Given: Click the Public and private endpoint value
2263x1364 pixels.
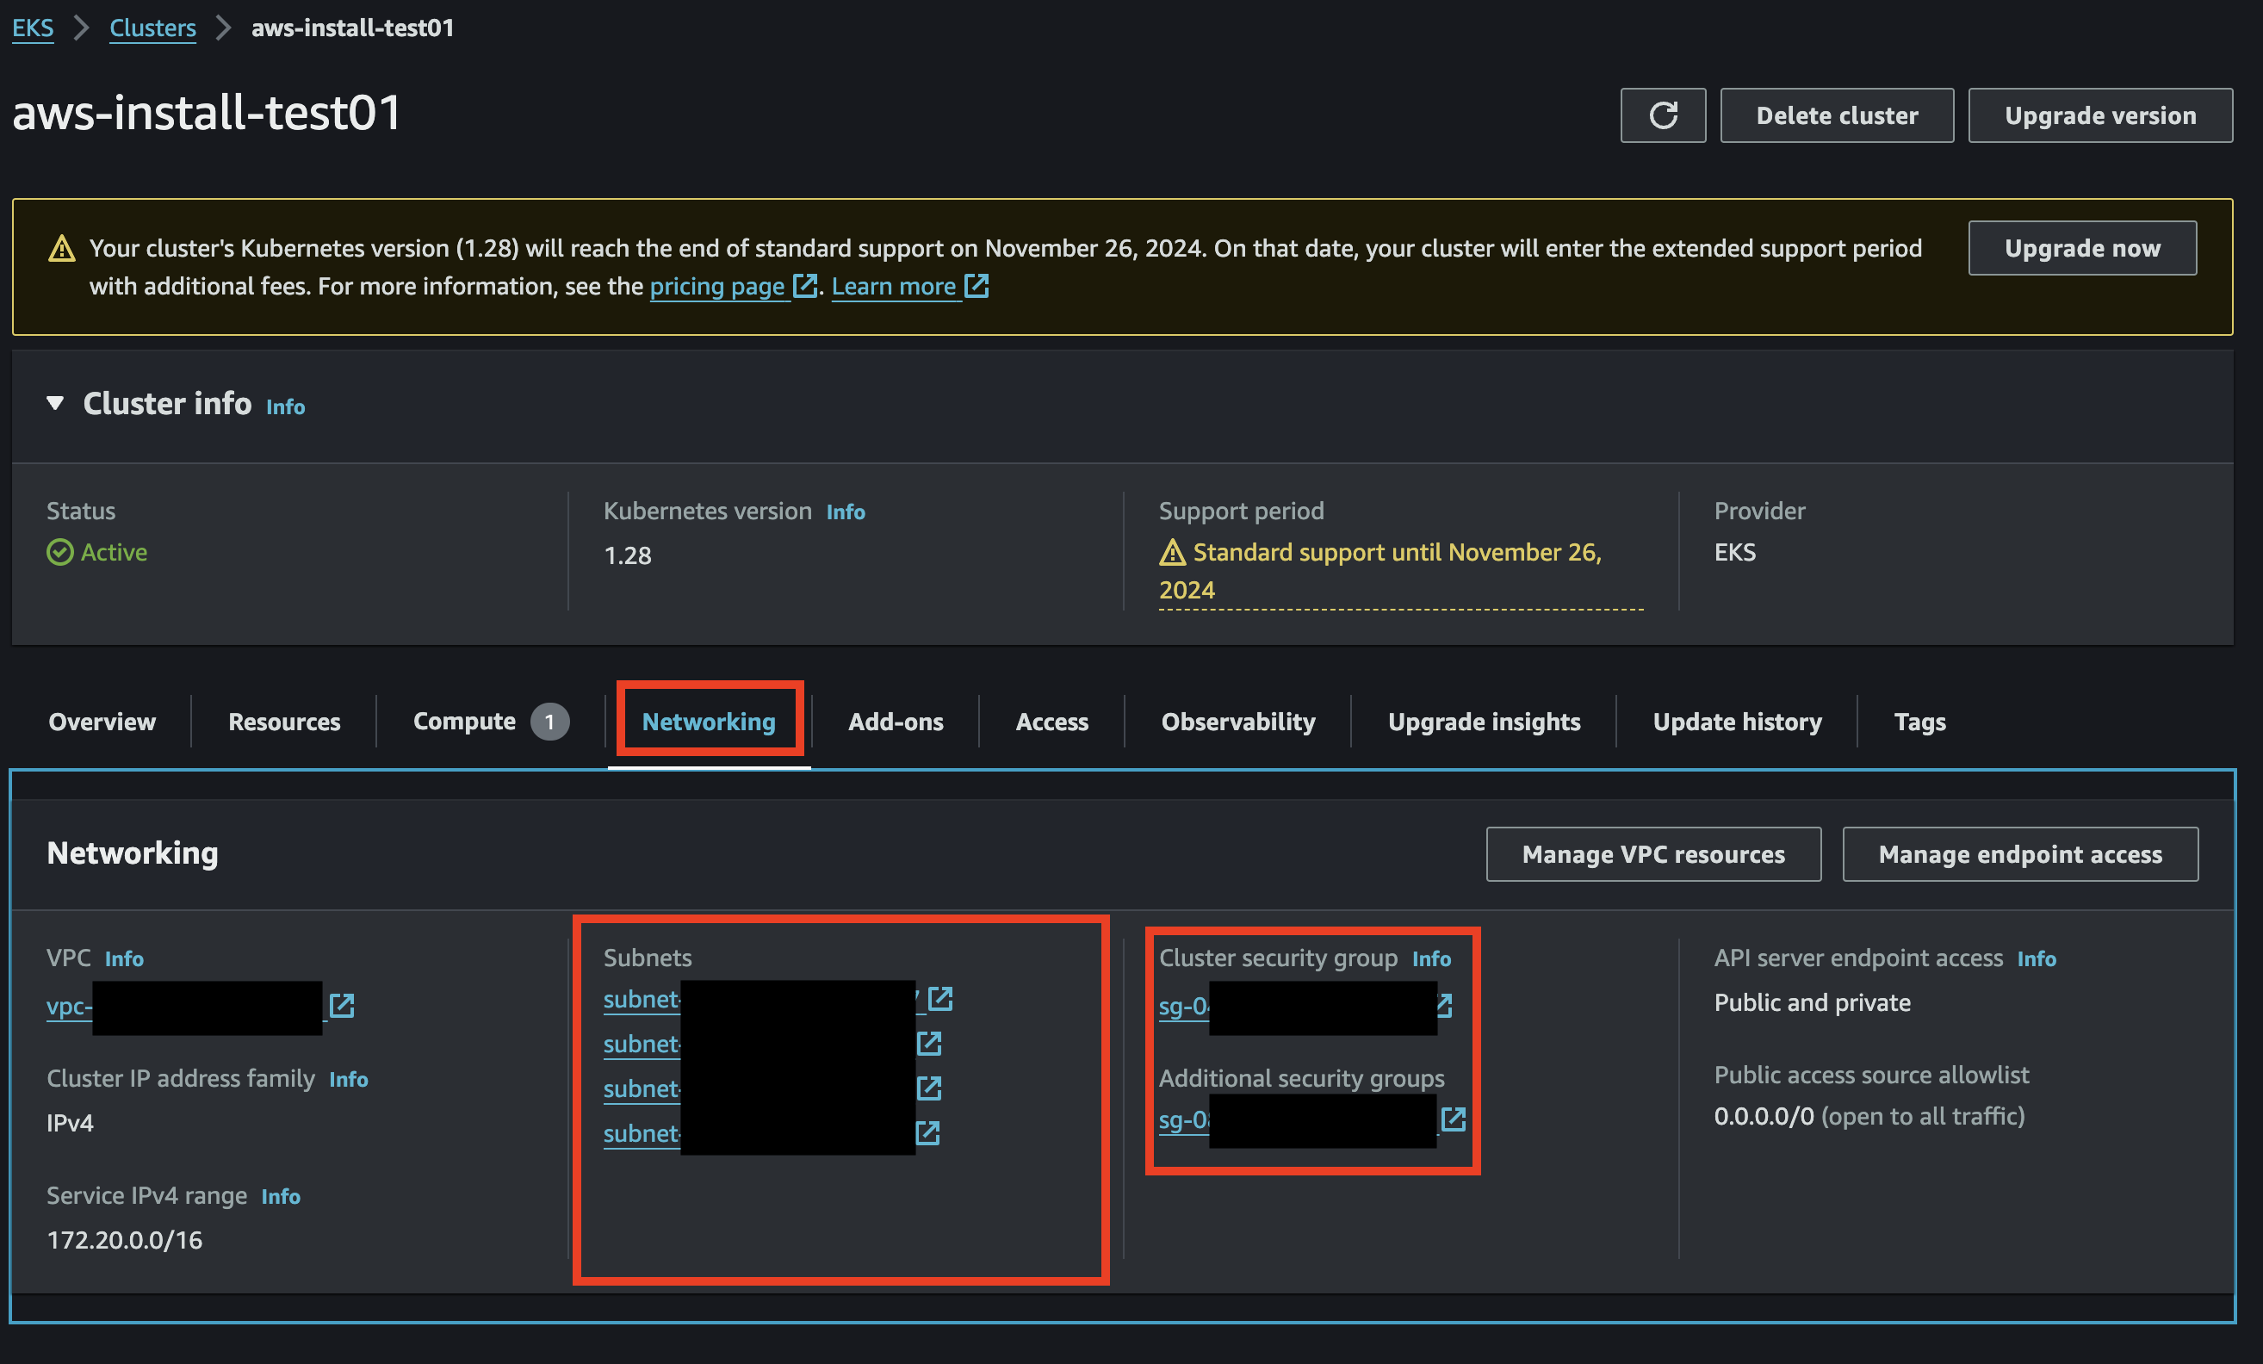Looking at the screenshot, I should pyautogui.click(x=1812, y=1002).
